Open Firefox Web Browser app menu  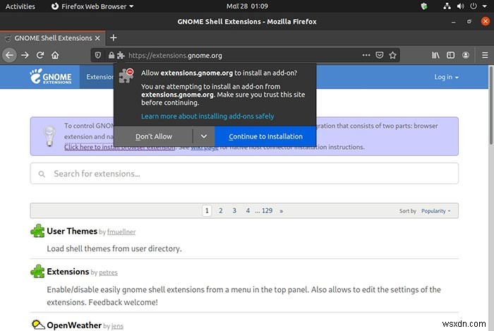tap(92, 6)
